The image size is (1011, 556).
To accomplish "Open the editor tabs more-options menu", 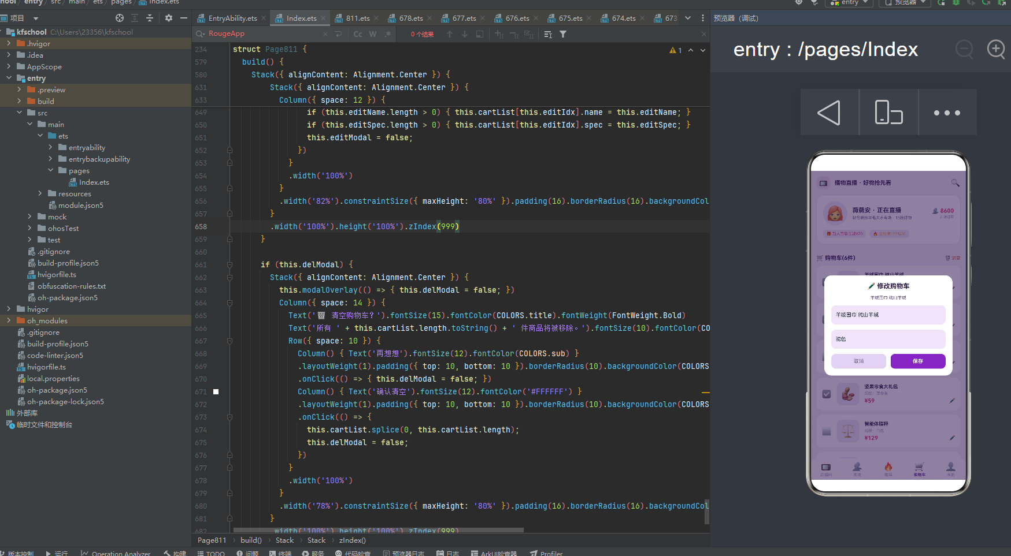I will pyautogui.click(x=703, y=18).
